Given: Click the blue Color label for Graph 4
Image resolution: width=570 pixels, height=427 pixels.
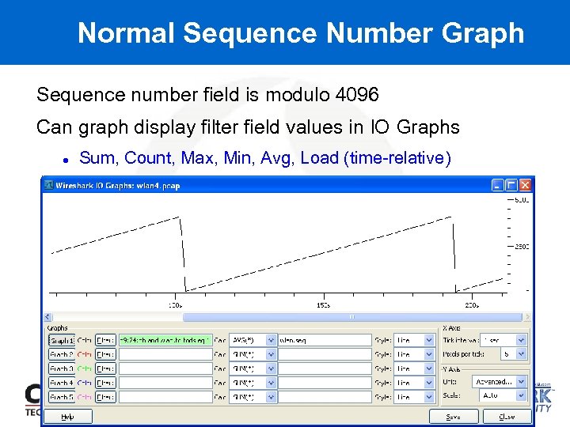Looking at the screenshot, I should [85, 383].
